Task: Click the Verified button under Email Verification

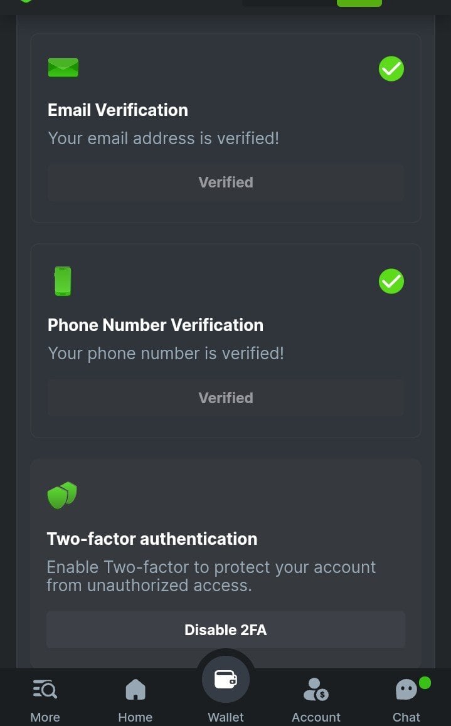Action: click(226, 182)
